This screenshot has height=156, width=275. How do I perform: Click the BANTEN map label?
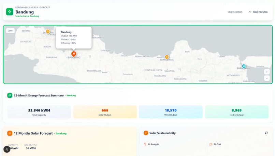pyautogui.click(x=26, y=41)
